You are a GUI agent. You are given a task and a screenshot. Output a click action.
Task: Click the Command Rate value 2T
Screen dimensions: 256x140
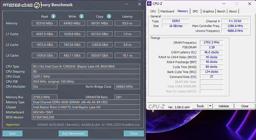pos(212,76)
